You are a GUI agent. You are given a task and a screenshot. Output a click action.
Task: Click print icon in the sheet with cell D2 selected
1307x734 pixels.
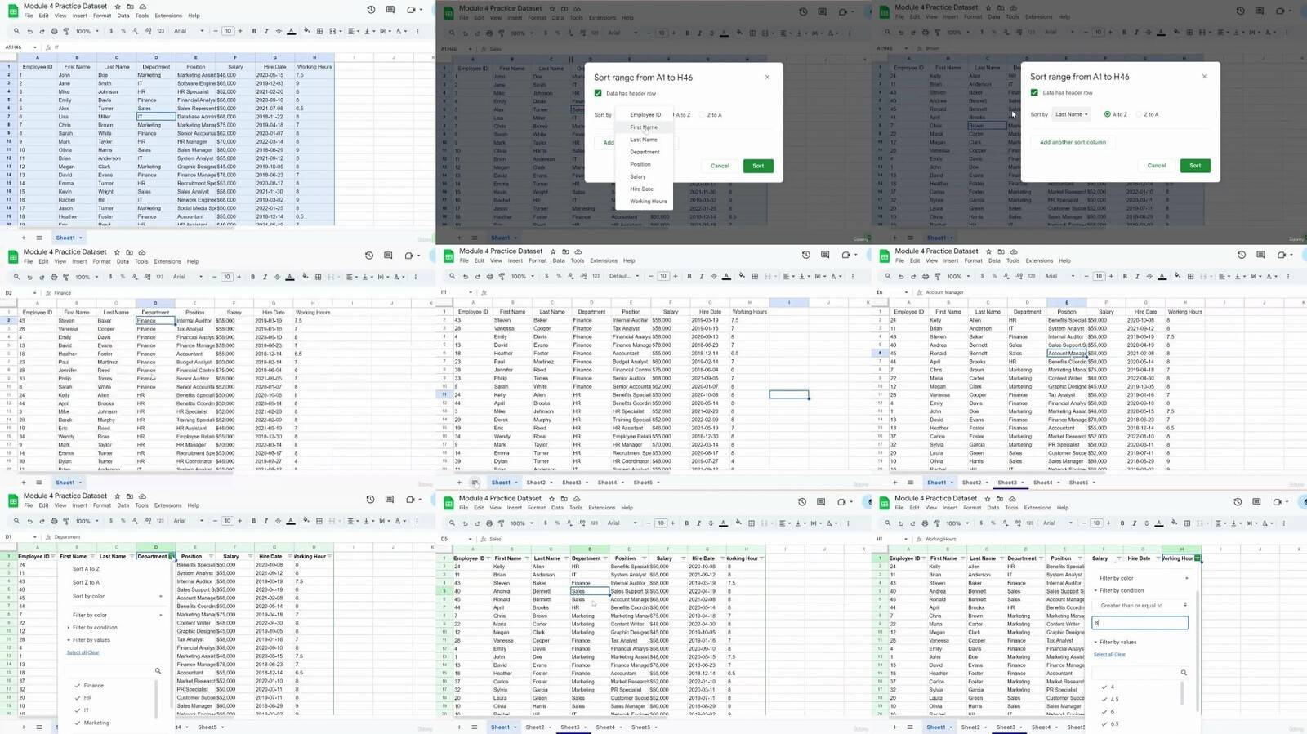point(53,277)
